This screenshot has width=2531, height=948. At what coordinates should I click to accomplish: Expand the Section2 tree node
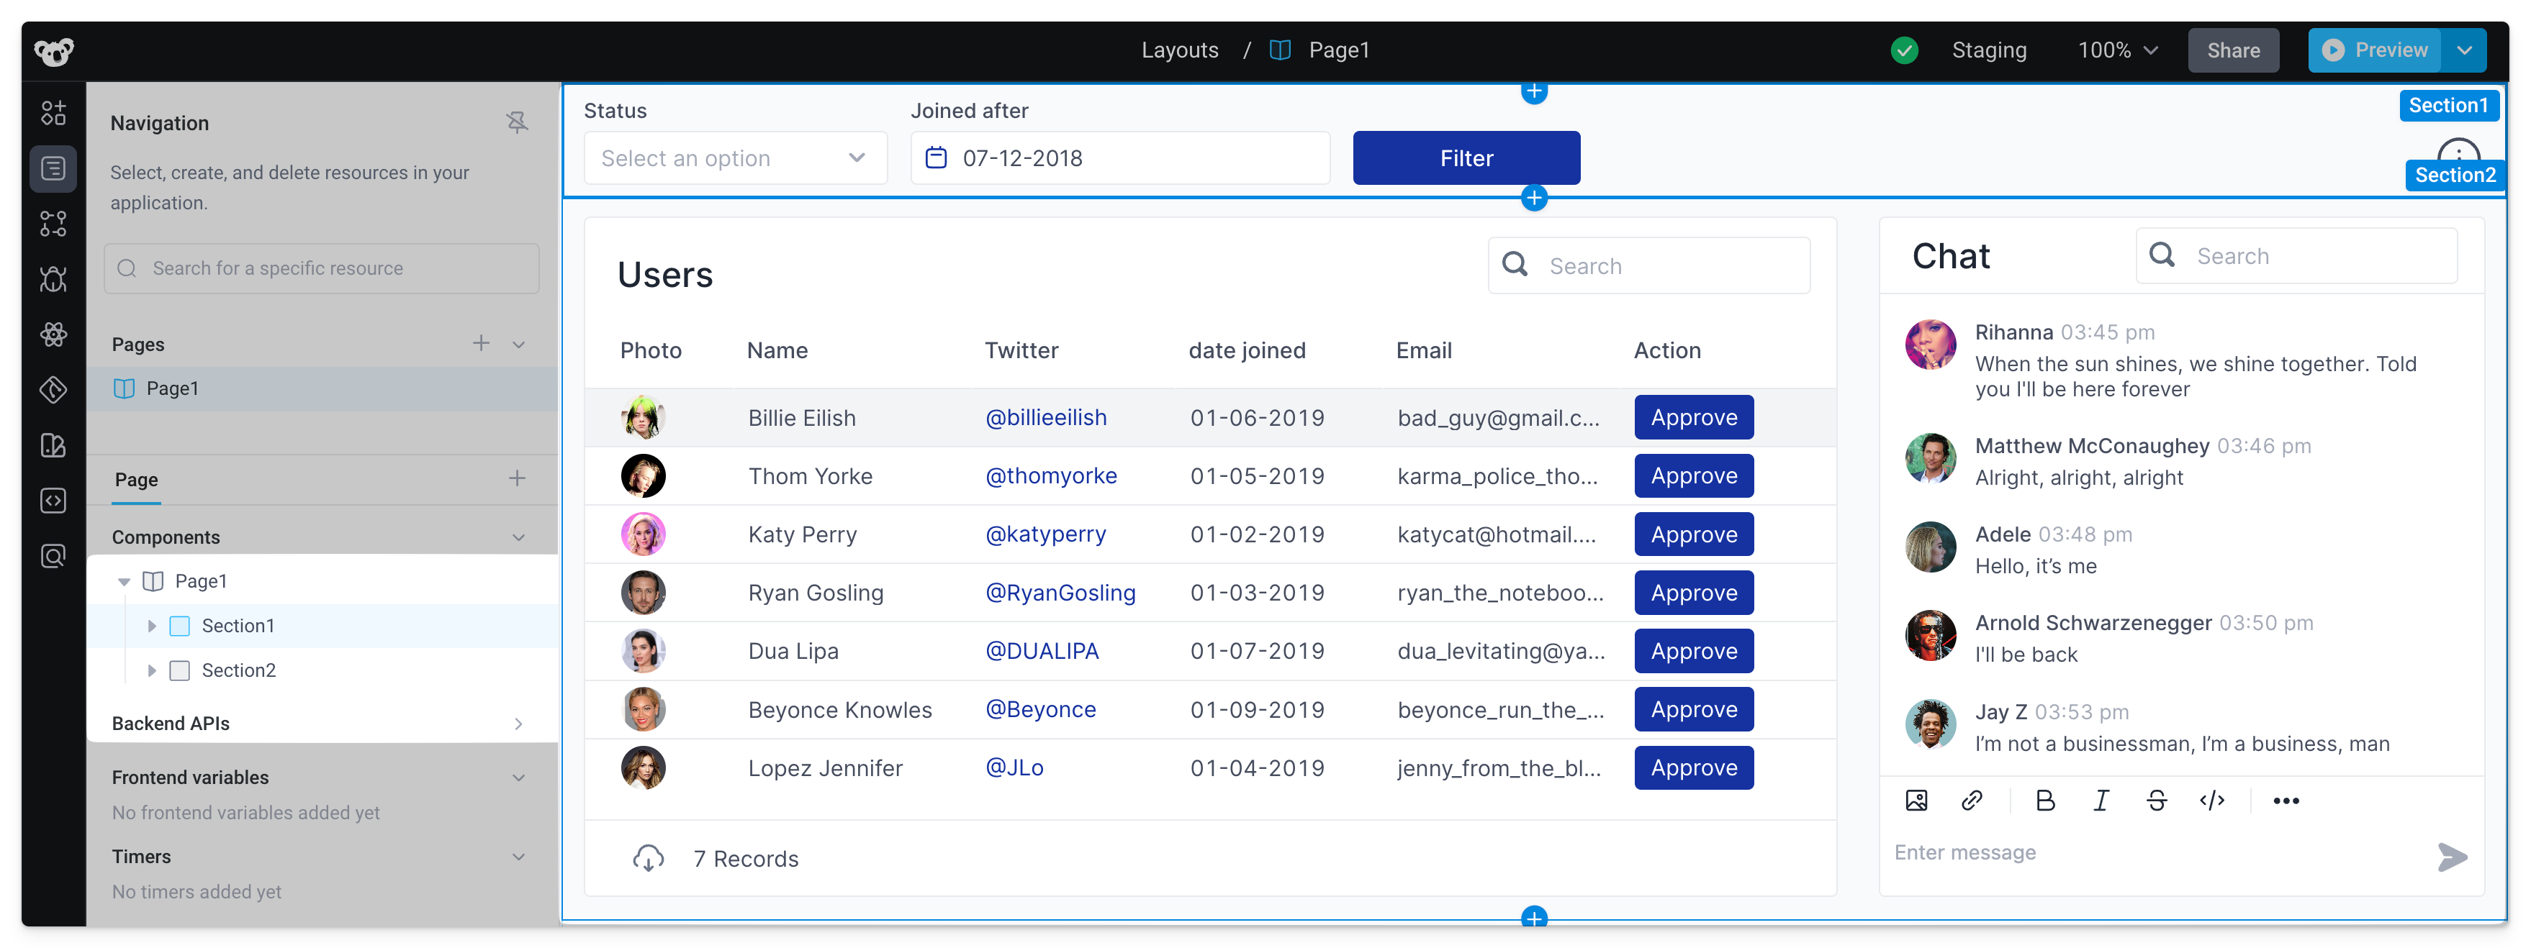pyautogui.click(x=151, y=670)
